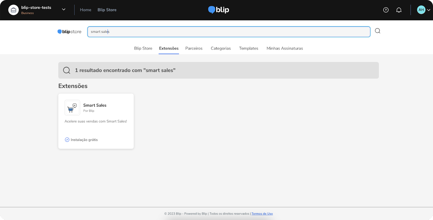Click the Instalação grátis check icon
433x220 pixels.
[67, 140]
